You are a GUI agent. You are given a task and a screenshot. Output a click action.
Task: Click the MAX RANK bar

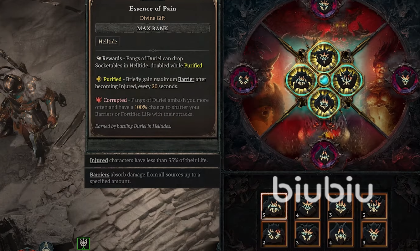click(153, 28)
